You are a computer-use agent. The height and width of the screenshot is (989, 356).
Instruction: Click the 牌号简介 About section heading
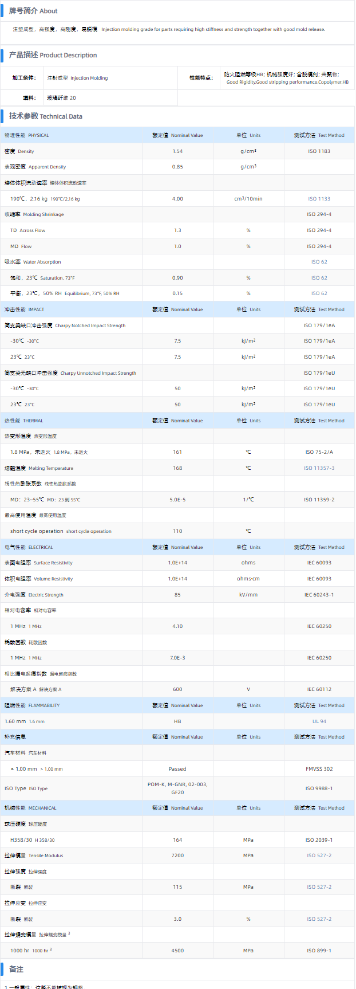coord(33,11)
